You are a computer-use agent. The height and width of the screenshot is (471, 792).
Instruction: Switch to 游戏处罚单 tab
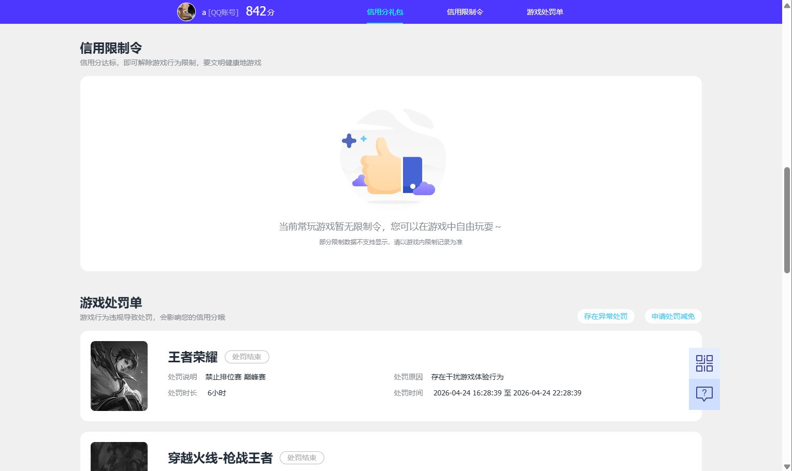coord(545,12)
